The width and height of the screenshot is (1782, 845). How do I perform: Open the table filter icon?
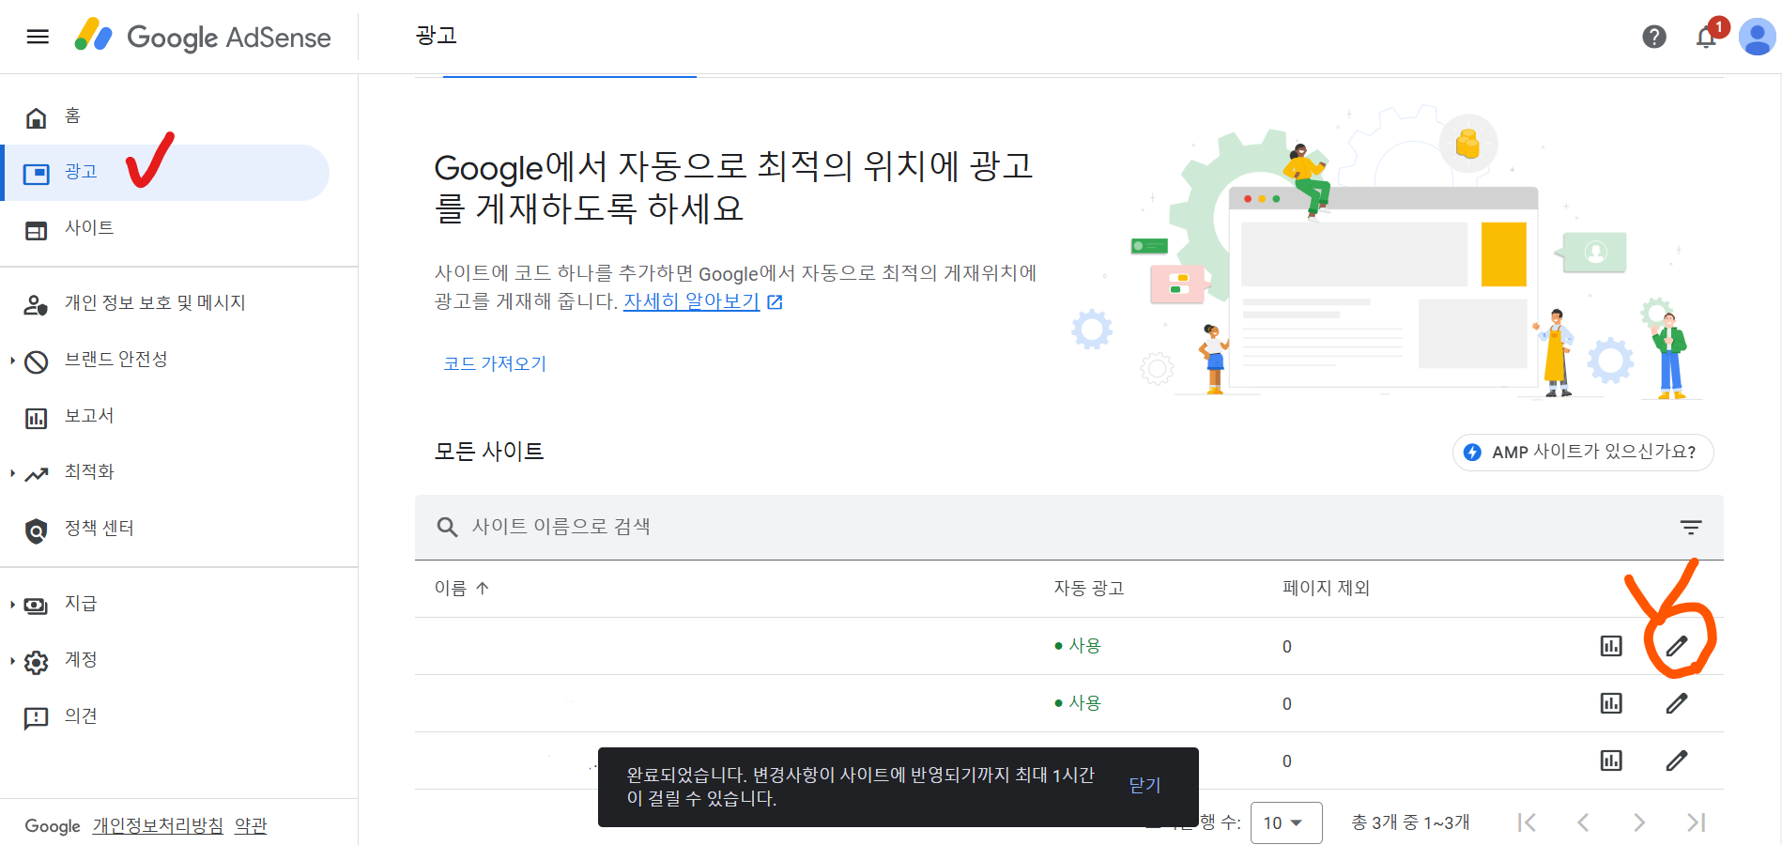coord(1691,527)
